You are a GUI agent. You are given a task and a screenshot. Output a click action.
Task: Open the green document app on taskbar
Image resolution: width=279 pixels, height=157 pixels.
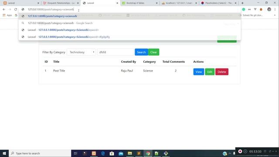click(157, 153)
